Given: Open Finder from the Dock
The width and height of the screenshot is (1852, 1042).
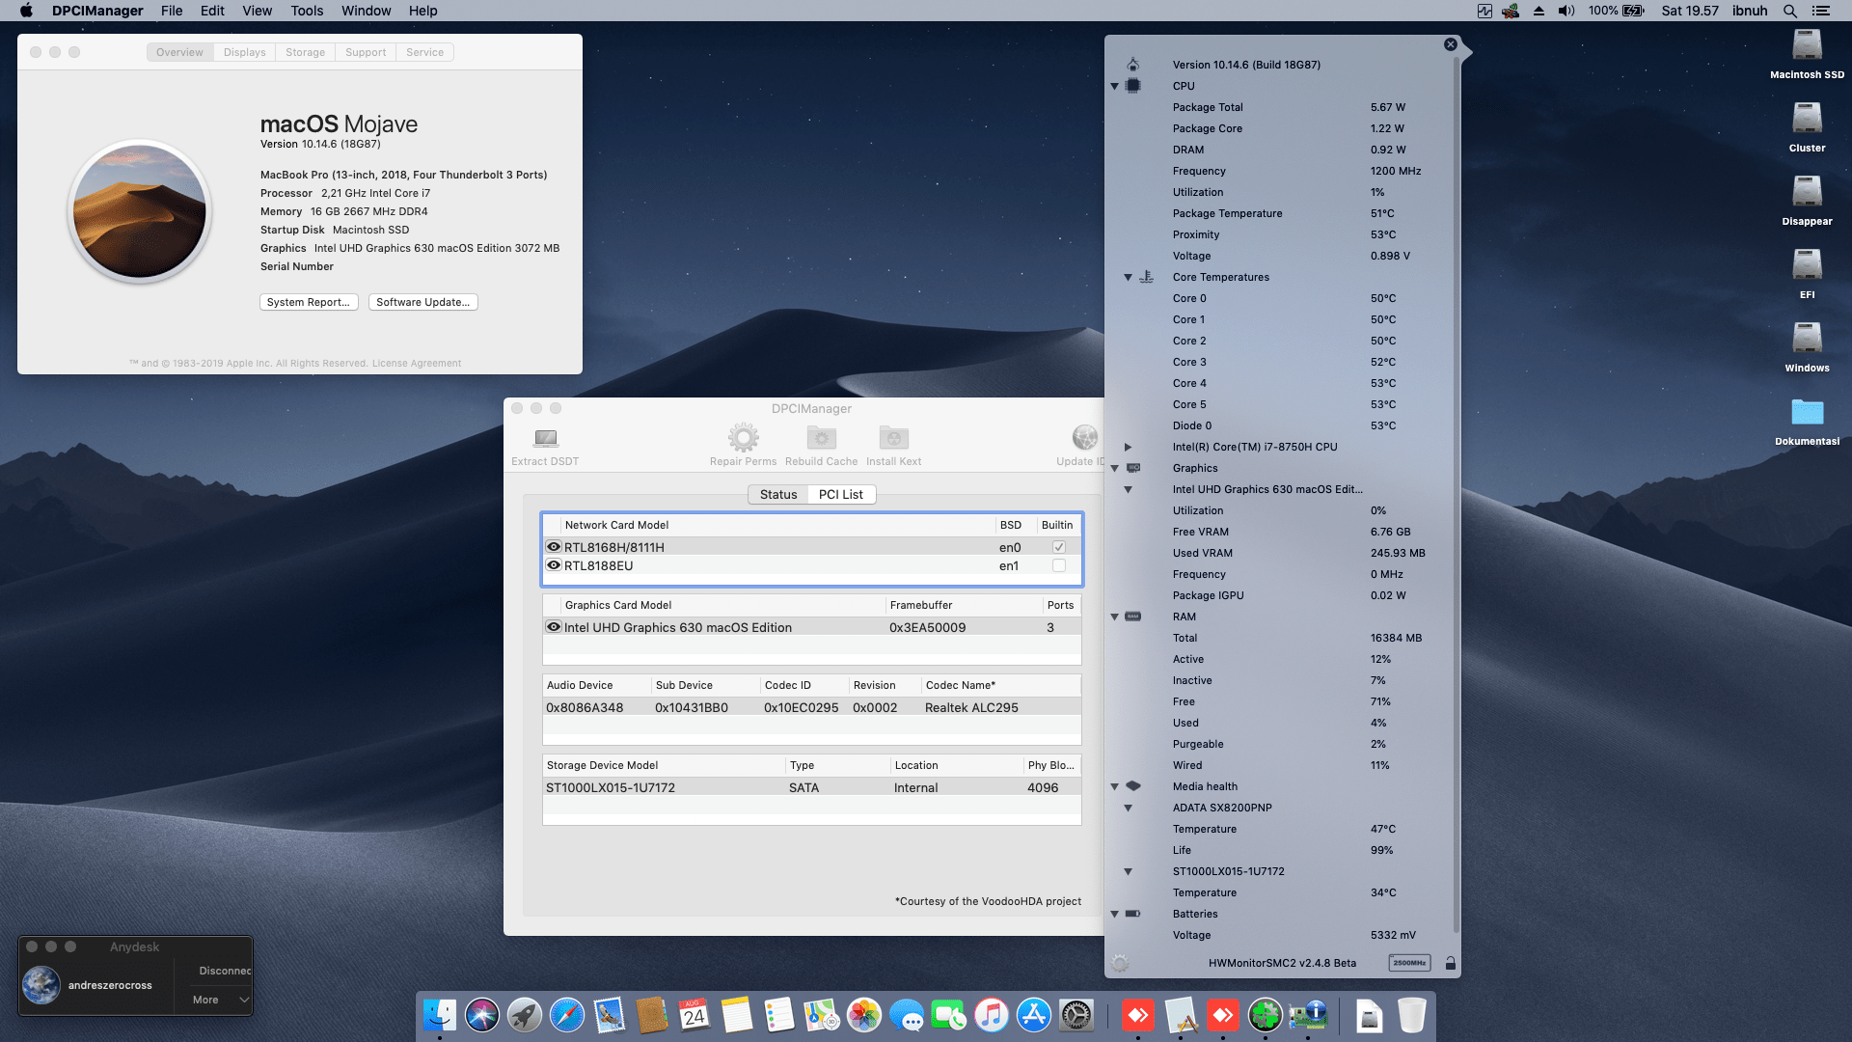Looking at the screenshot, I should click(x=440, y=1015).
